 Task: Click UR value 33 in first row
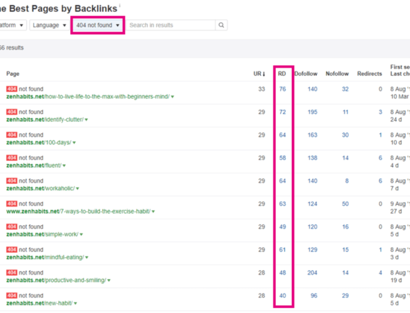[262, 89]
